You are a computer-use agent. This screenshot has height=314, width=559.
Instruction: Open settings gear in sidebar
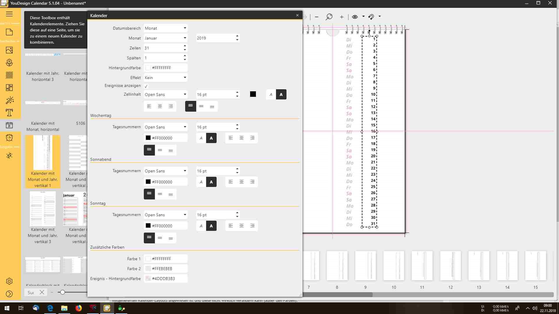click(x=9, y=281)
